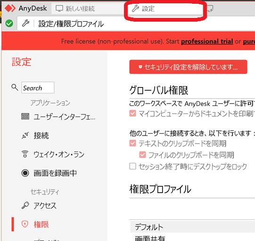Select the デフォルト profile row
The image size is (255, 241).
click(x=193, y=227)
